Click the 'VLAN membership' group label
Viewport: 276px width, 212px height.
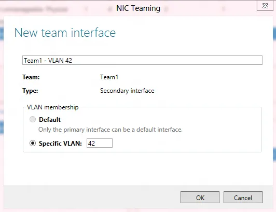52,107
